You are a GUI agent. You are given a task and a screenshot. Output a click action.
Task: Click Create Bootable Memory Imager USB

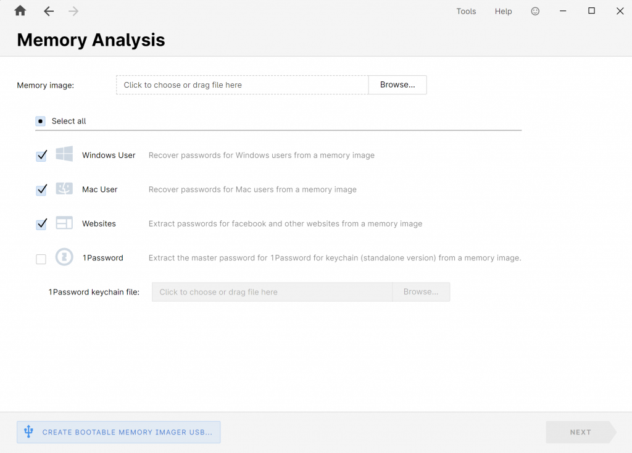point(118,432)
